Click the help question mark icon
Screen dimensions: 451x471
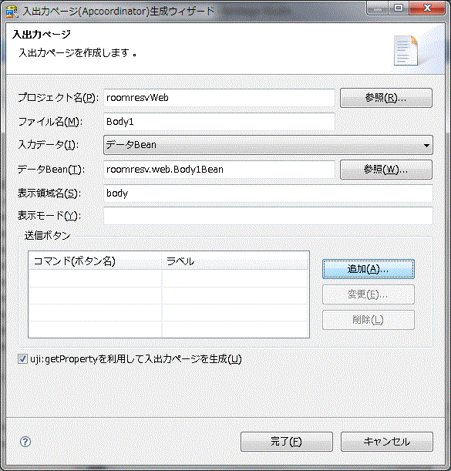point(25,441)
